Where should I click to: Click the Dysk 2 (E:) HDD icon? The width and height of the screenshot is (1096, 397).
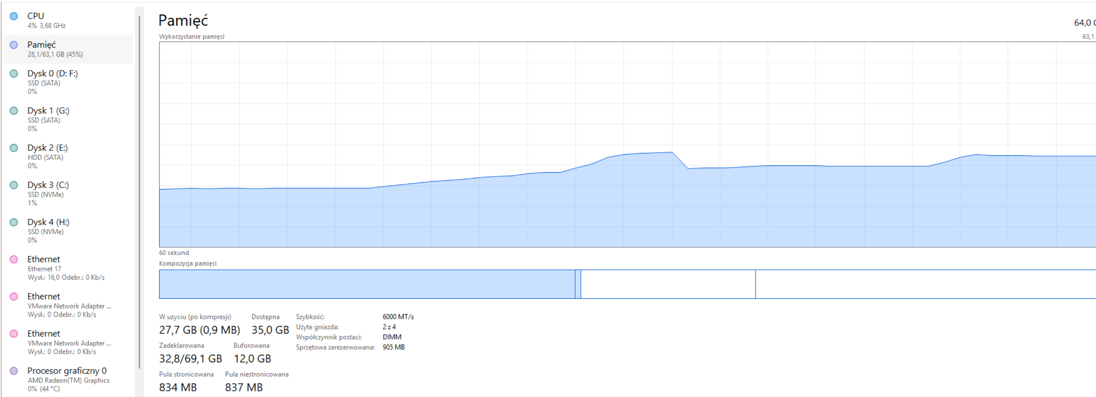click(x=14, y=148)
